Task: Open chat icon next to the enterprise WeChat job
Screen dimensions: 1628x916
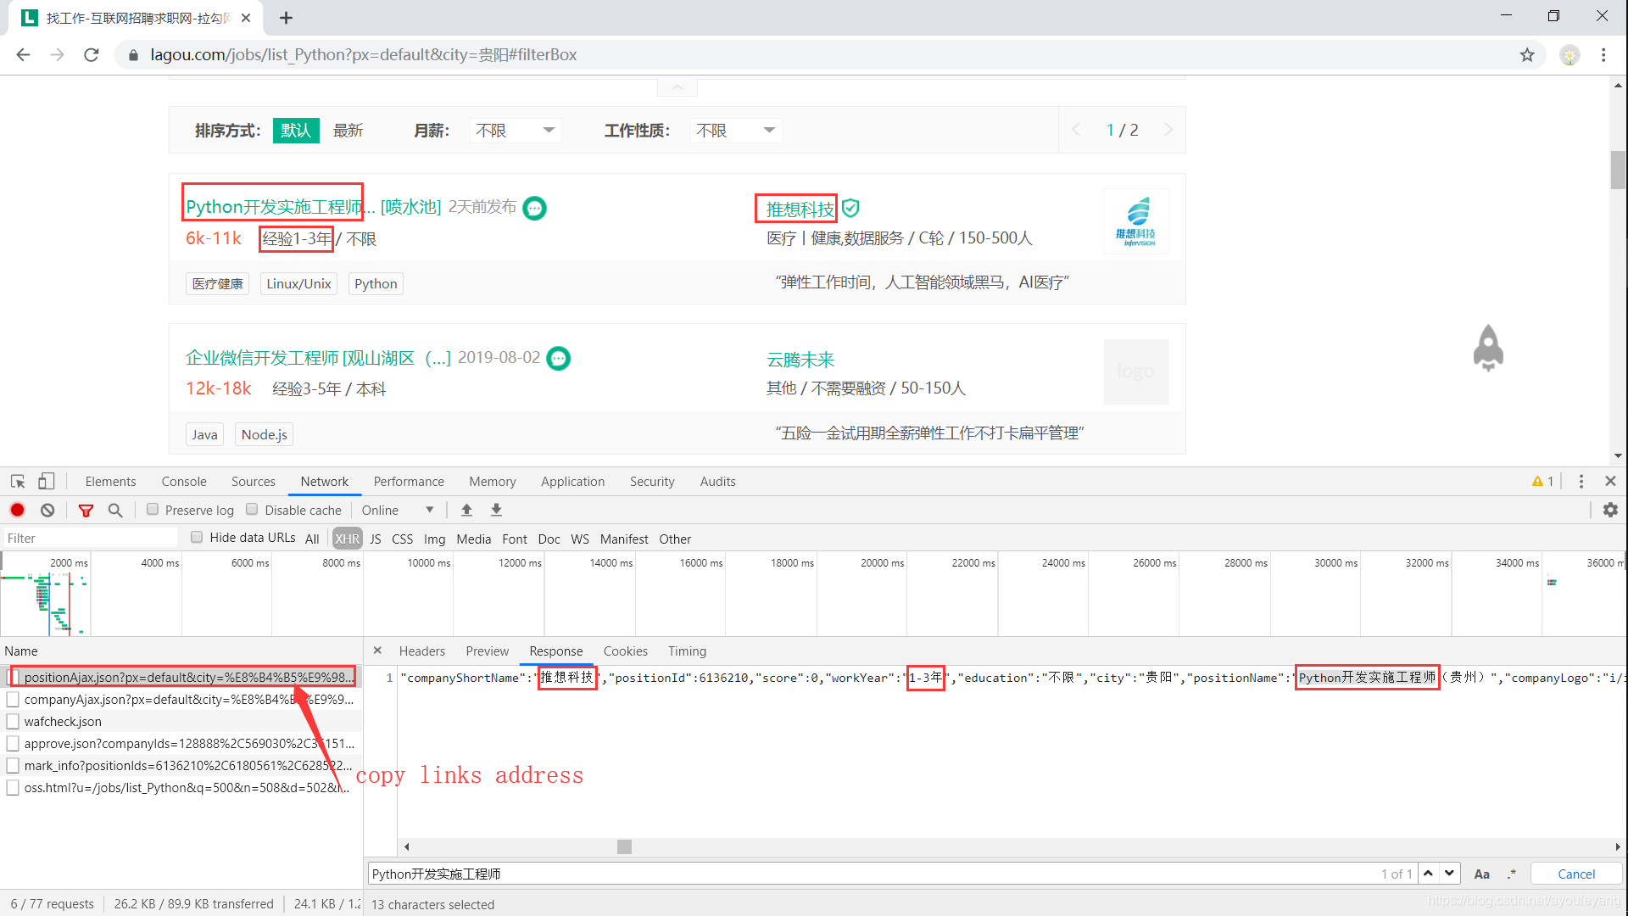Action: click(559, 359)
